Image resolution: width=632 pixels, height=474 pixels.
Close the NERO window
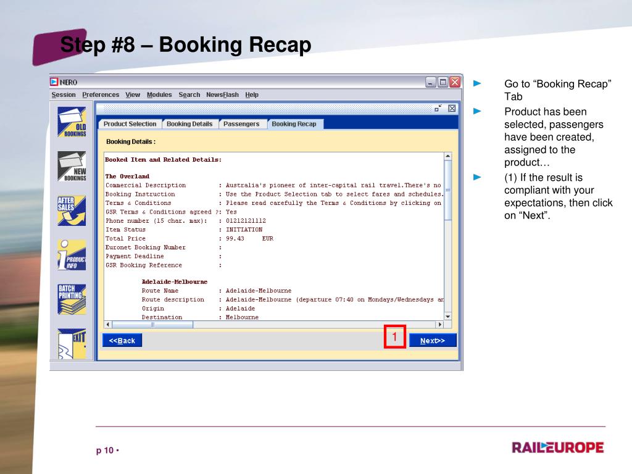tap(455, 82)
